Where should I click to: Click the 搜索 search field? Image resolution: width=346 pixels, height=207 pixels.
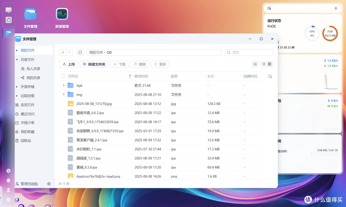coord(249,52)
